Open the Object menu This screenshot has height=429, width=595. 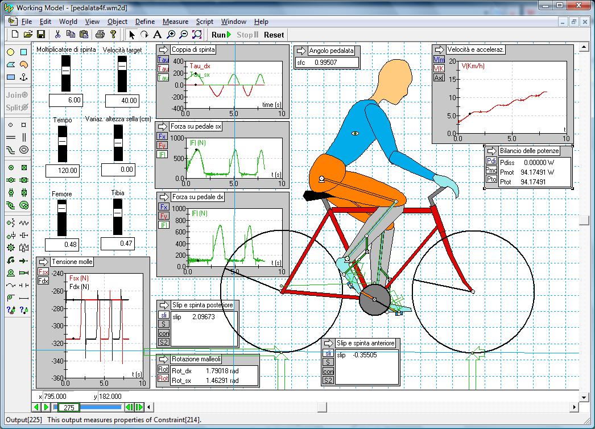point(117,22)
